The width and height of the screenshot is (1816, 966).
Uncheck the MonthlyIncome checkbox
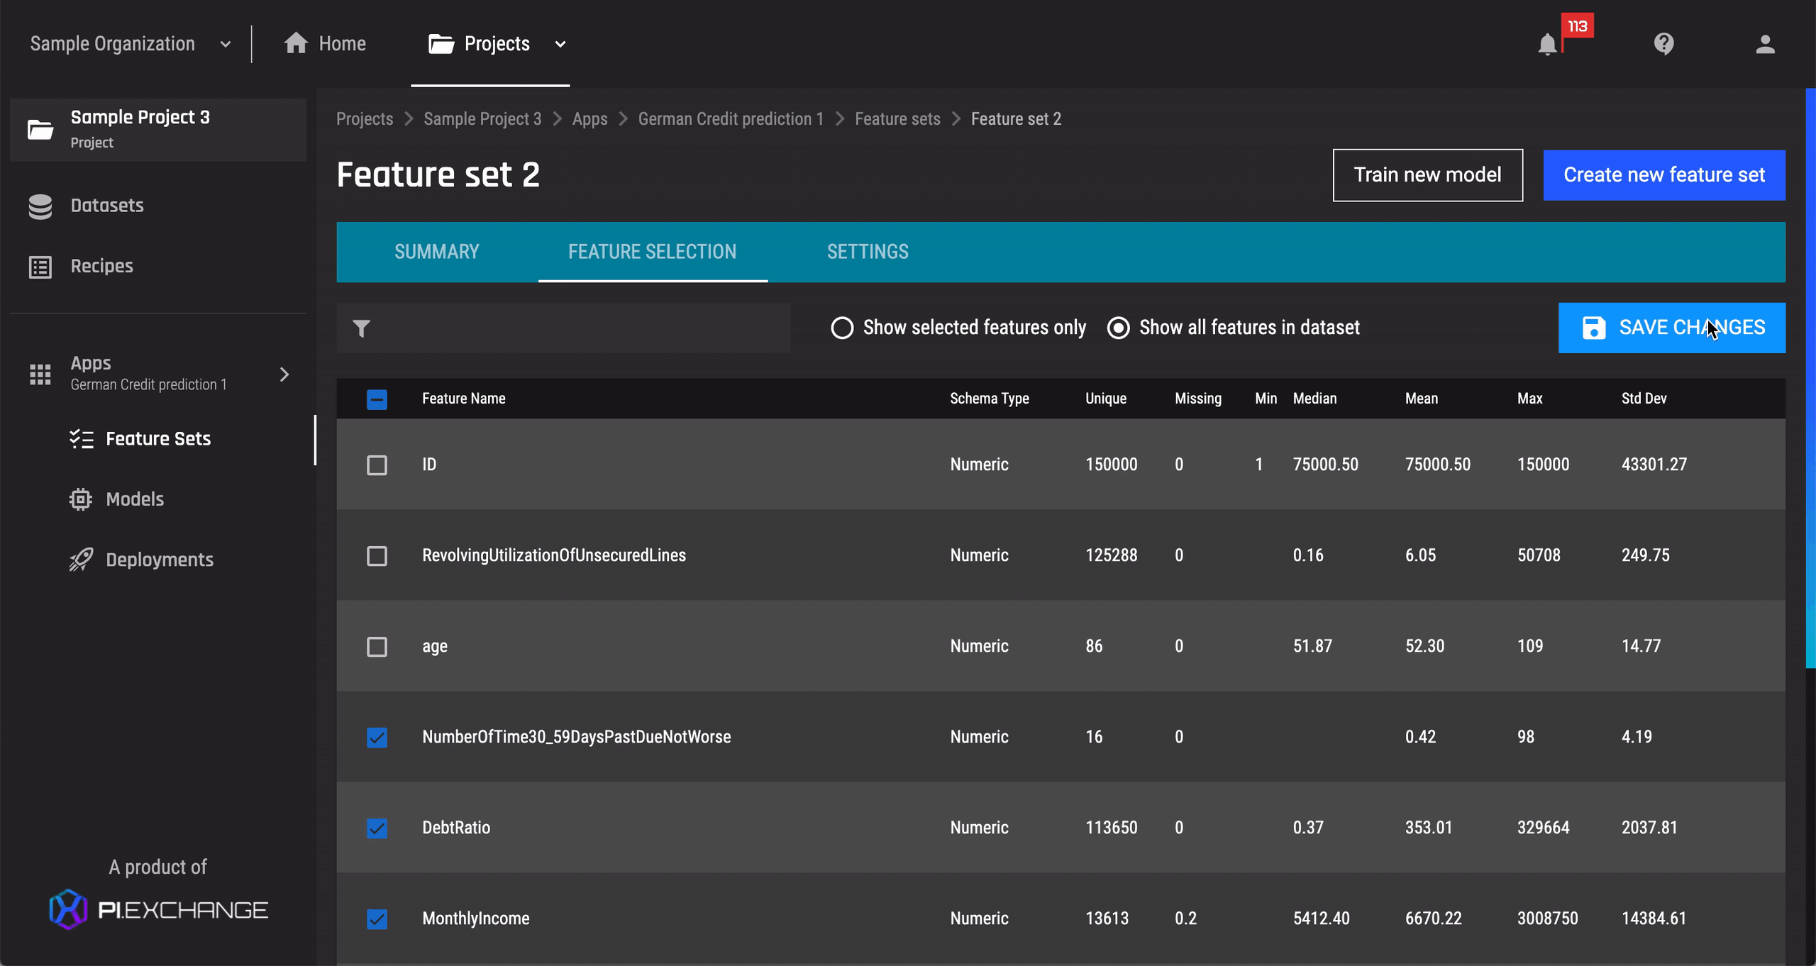tap(377, 919)
